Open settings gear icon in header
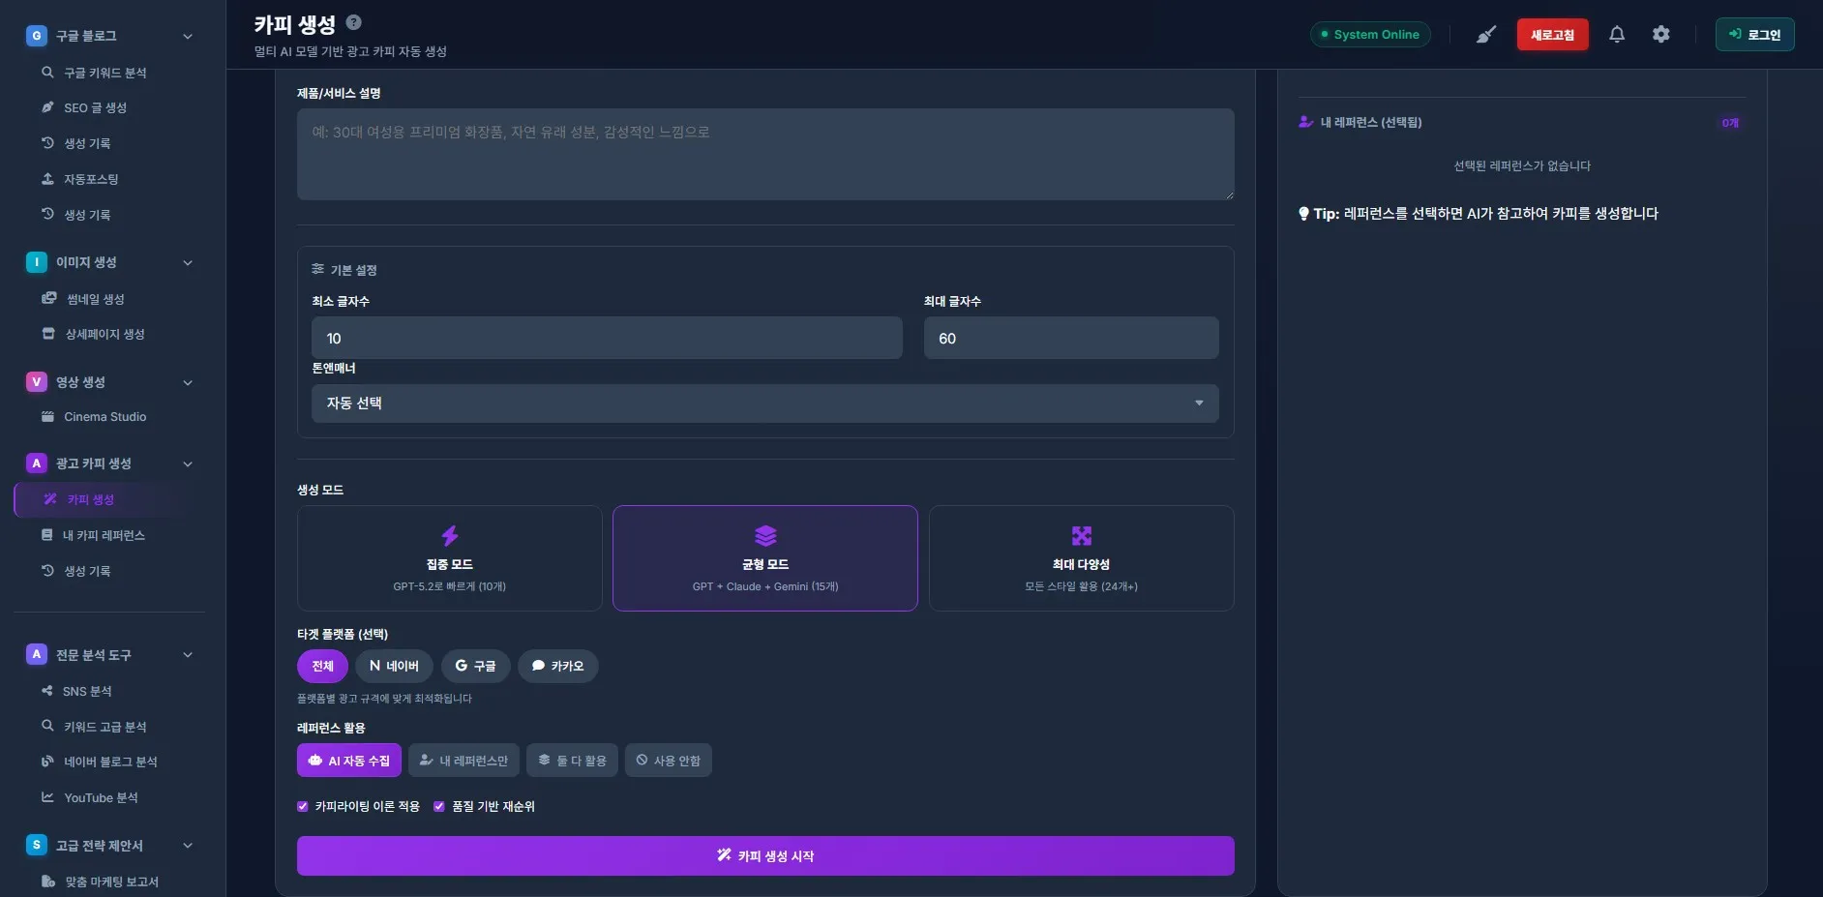Viewport: 1823px width, 897px height. pos(1661,35)
